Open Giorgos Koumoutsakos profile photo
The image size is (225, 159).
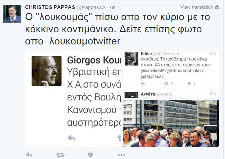47,71
